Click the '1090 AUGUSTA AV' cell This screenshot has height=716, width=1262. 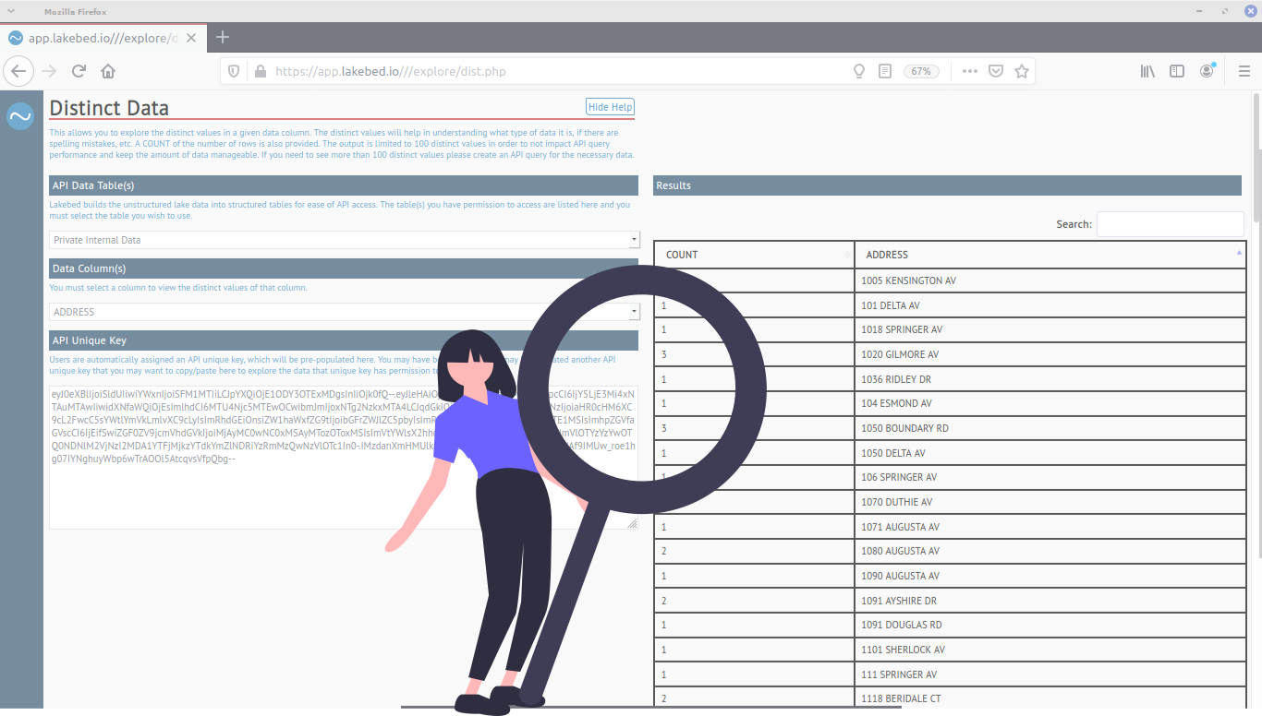(x=1050, y=576)
